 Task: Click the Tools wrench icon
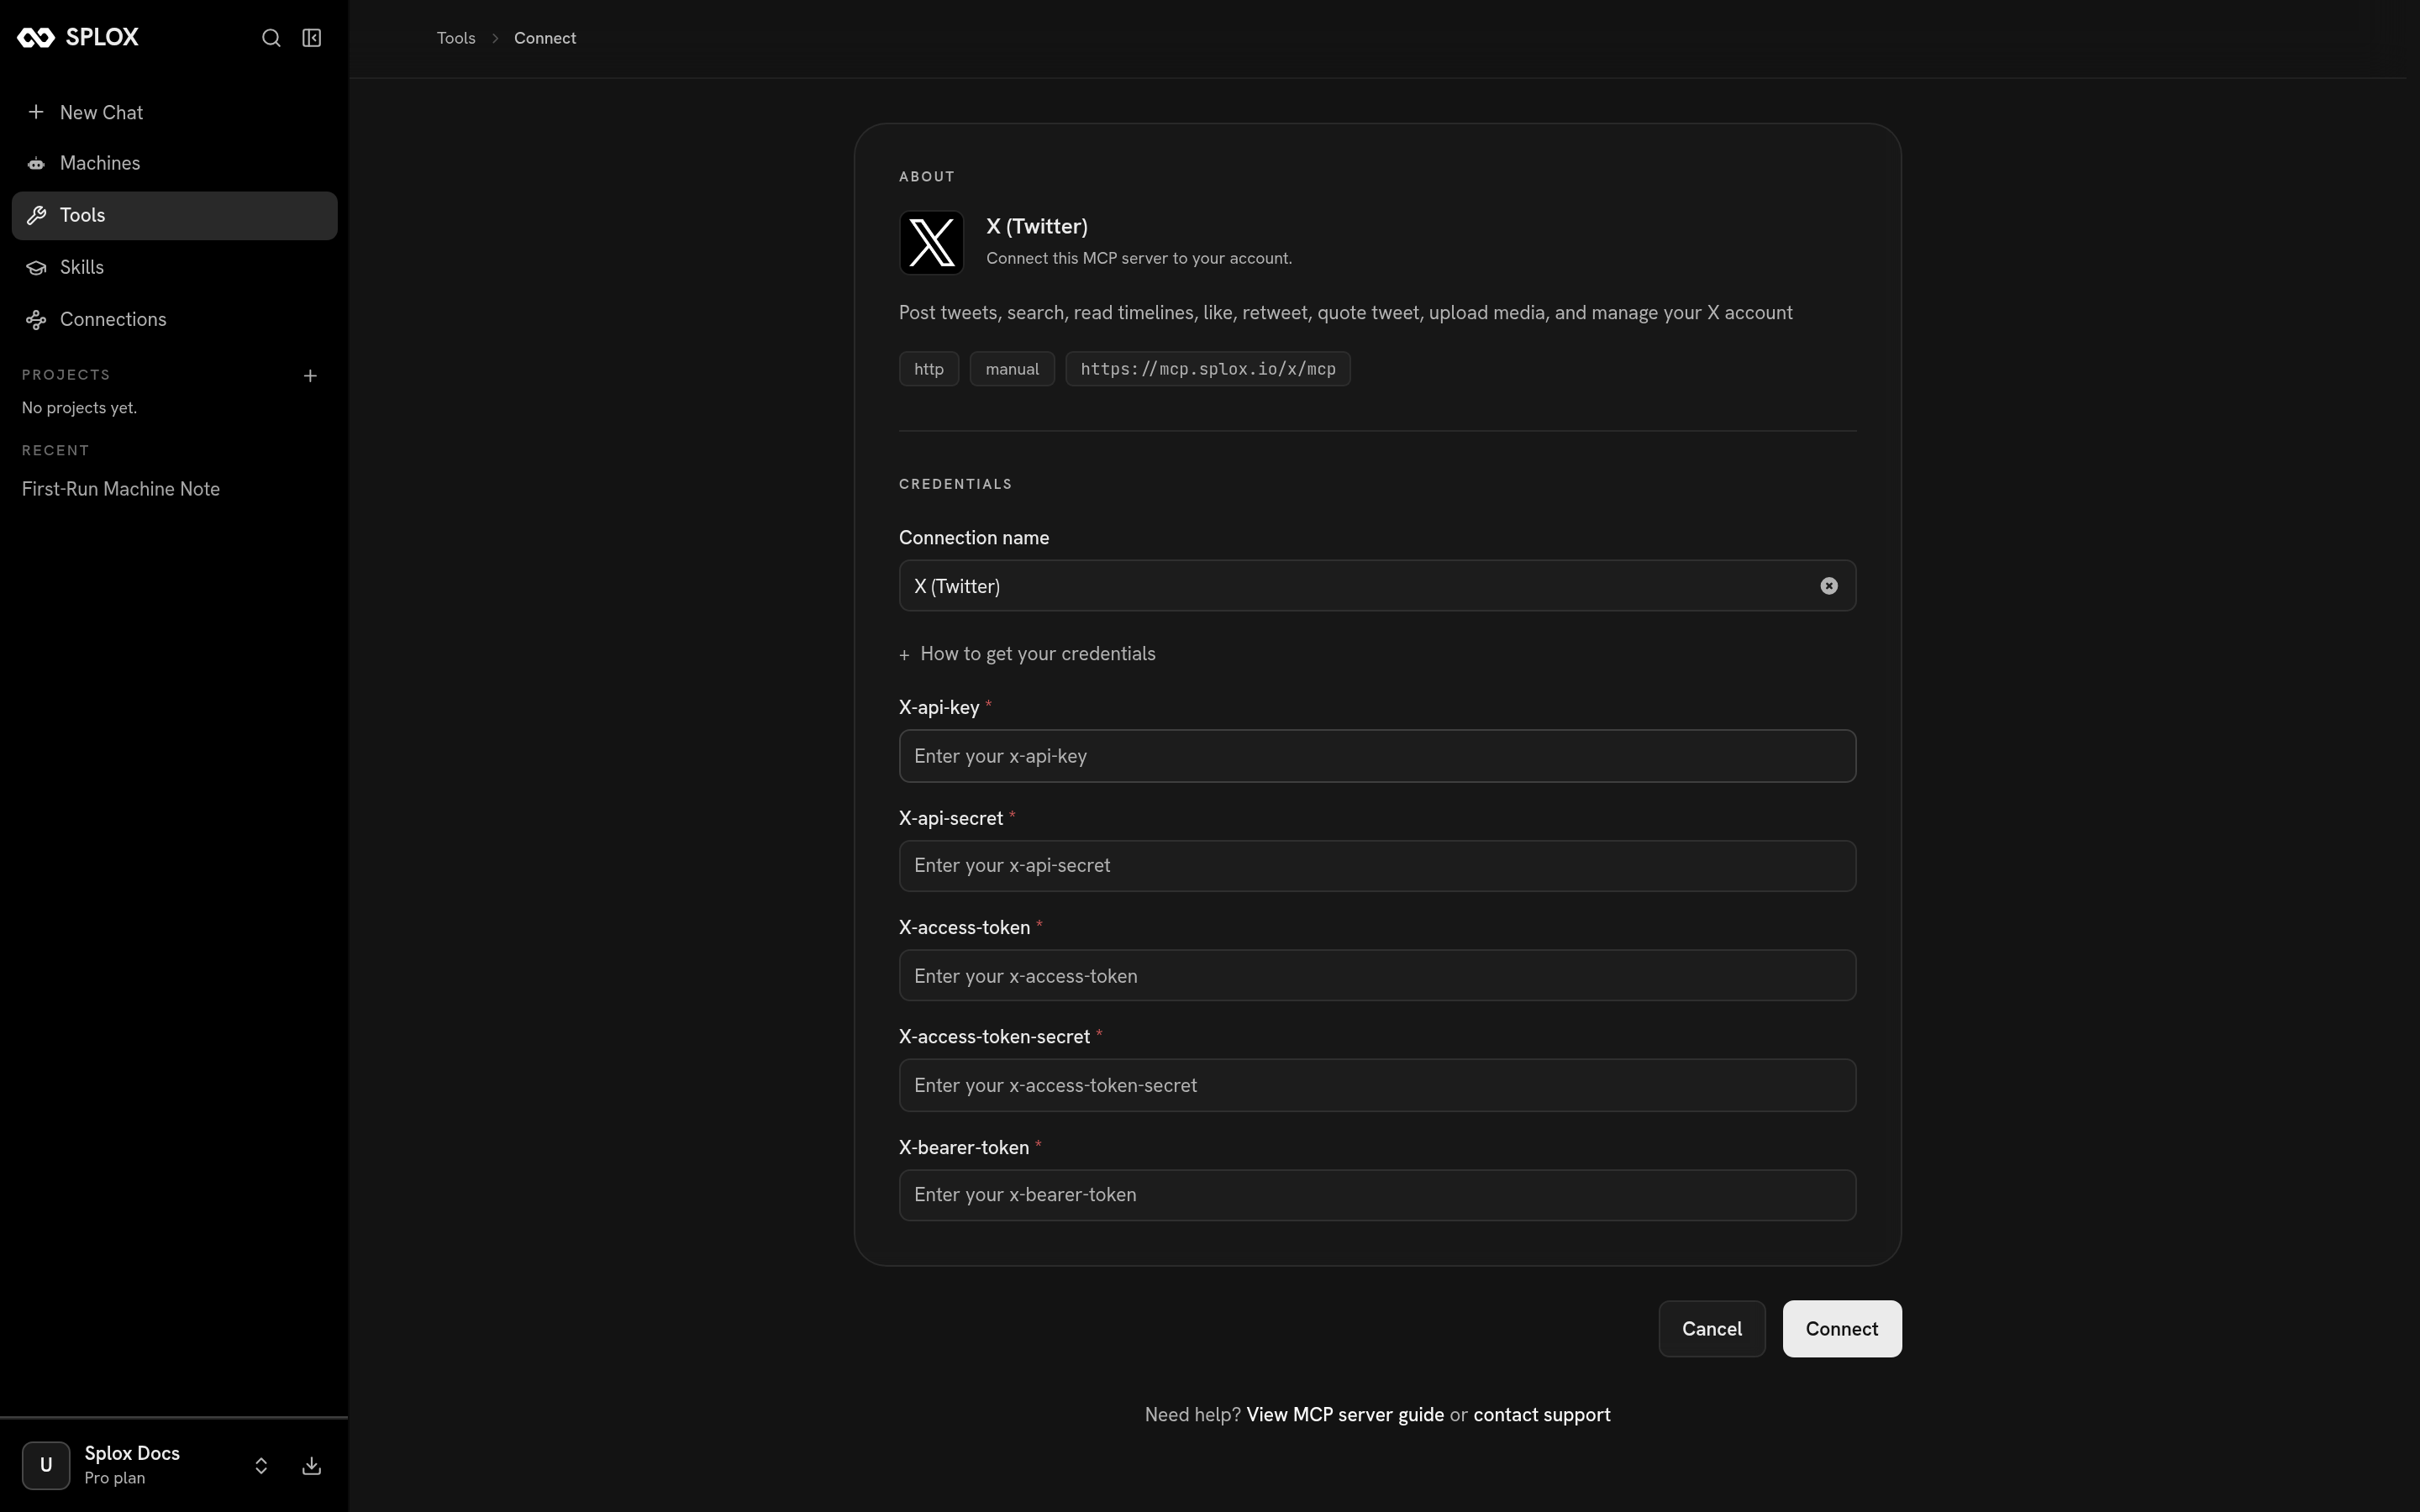(x=36, y=215)
